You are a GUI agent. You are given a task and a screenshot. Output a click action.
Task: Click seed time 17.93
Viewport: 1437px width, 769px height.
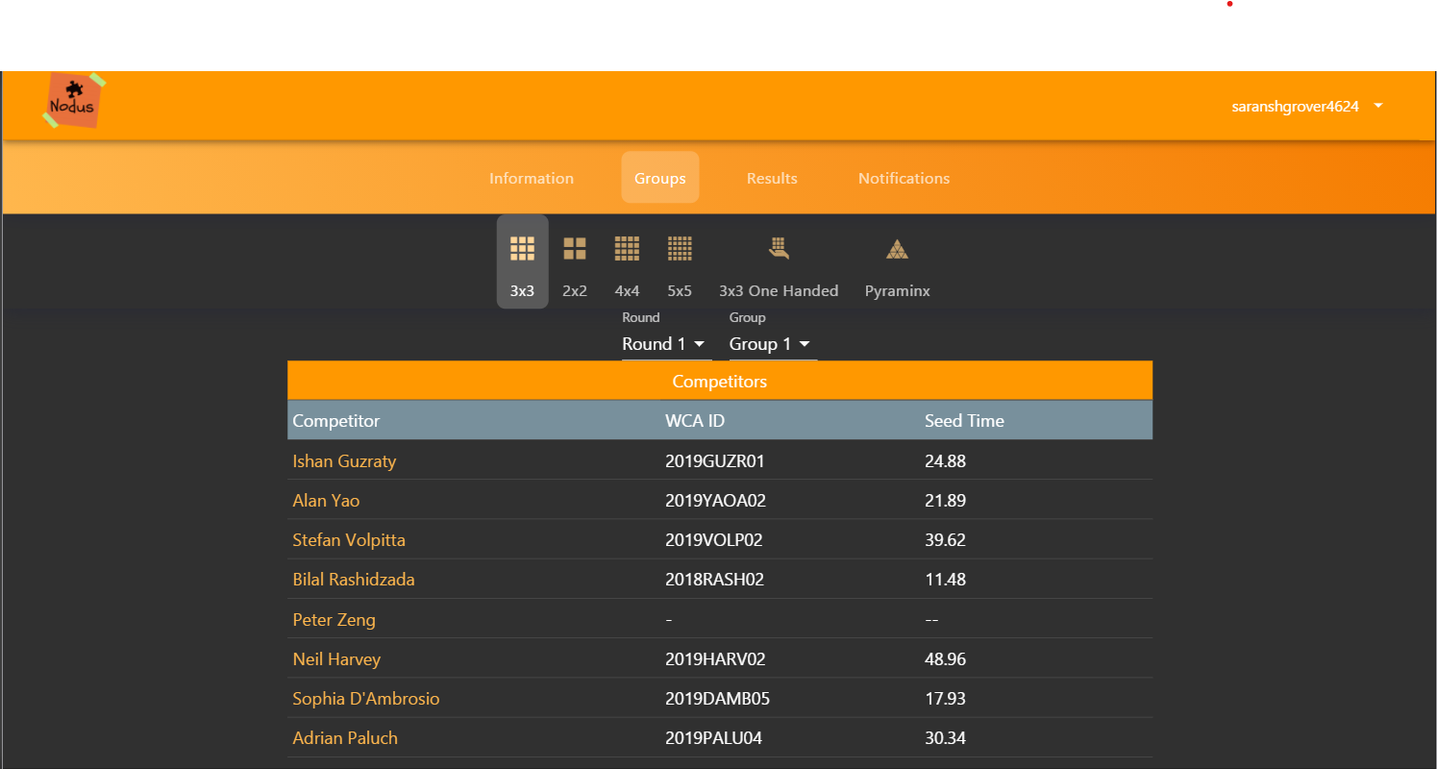945,699
